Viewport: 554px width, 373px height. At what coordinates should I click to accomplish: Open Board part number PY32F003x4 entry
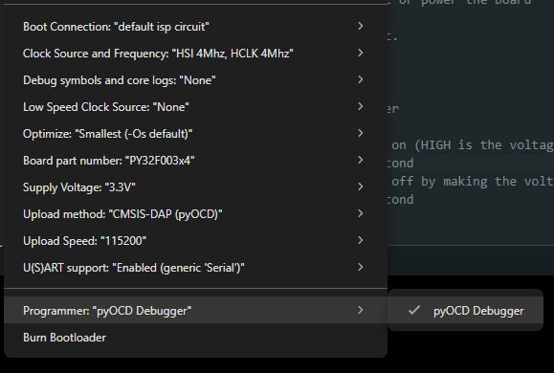coord(195,161)
